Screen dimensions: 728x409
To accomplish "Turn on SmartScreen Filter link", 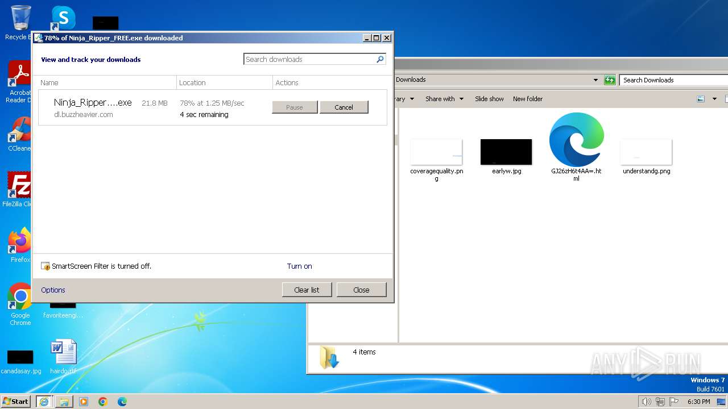I will click(299, 266).
